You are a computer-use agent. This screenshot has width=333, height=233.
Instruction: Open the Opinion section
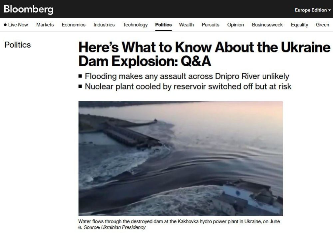click(235, 25)
